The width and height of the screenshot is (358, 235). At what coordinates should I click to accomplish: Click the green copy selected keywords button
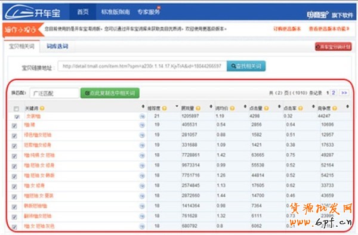pos(110,93)
